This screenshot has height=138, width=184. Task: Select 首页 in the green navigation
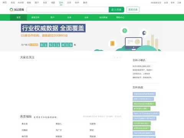(18, 17)
